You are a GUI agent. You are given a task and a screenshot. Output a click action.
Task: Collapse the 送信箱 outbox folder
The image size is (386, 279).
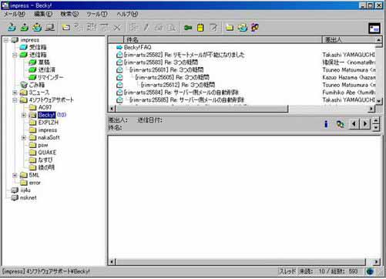coord(15,55)
